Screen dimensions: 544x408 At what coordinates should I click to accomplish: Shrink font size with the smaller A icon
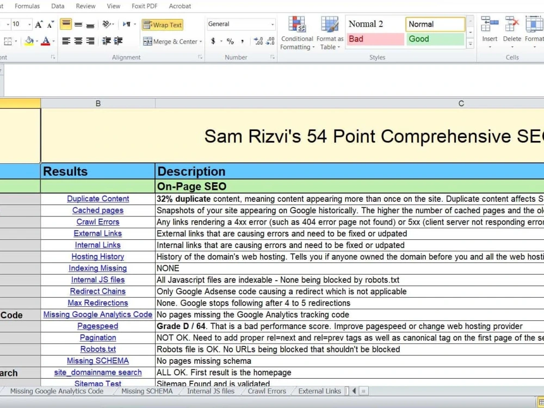[50, 24]
